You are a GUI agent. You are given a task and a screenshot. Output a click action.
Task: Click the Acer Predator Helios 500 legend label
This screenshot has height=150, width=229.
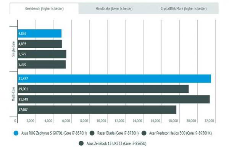pos(181,133)
